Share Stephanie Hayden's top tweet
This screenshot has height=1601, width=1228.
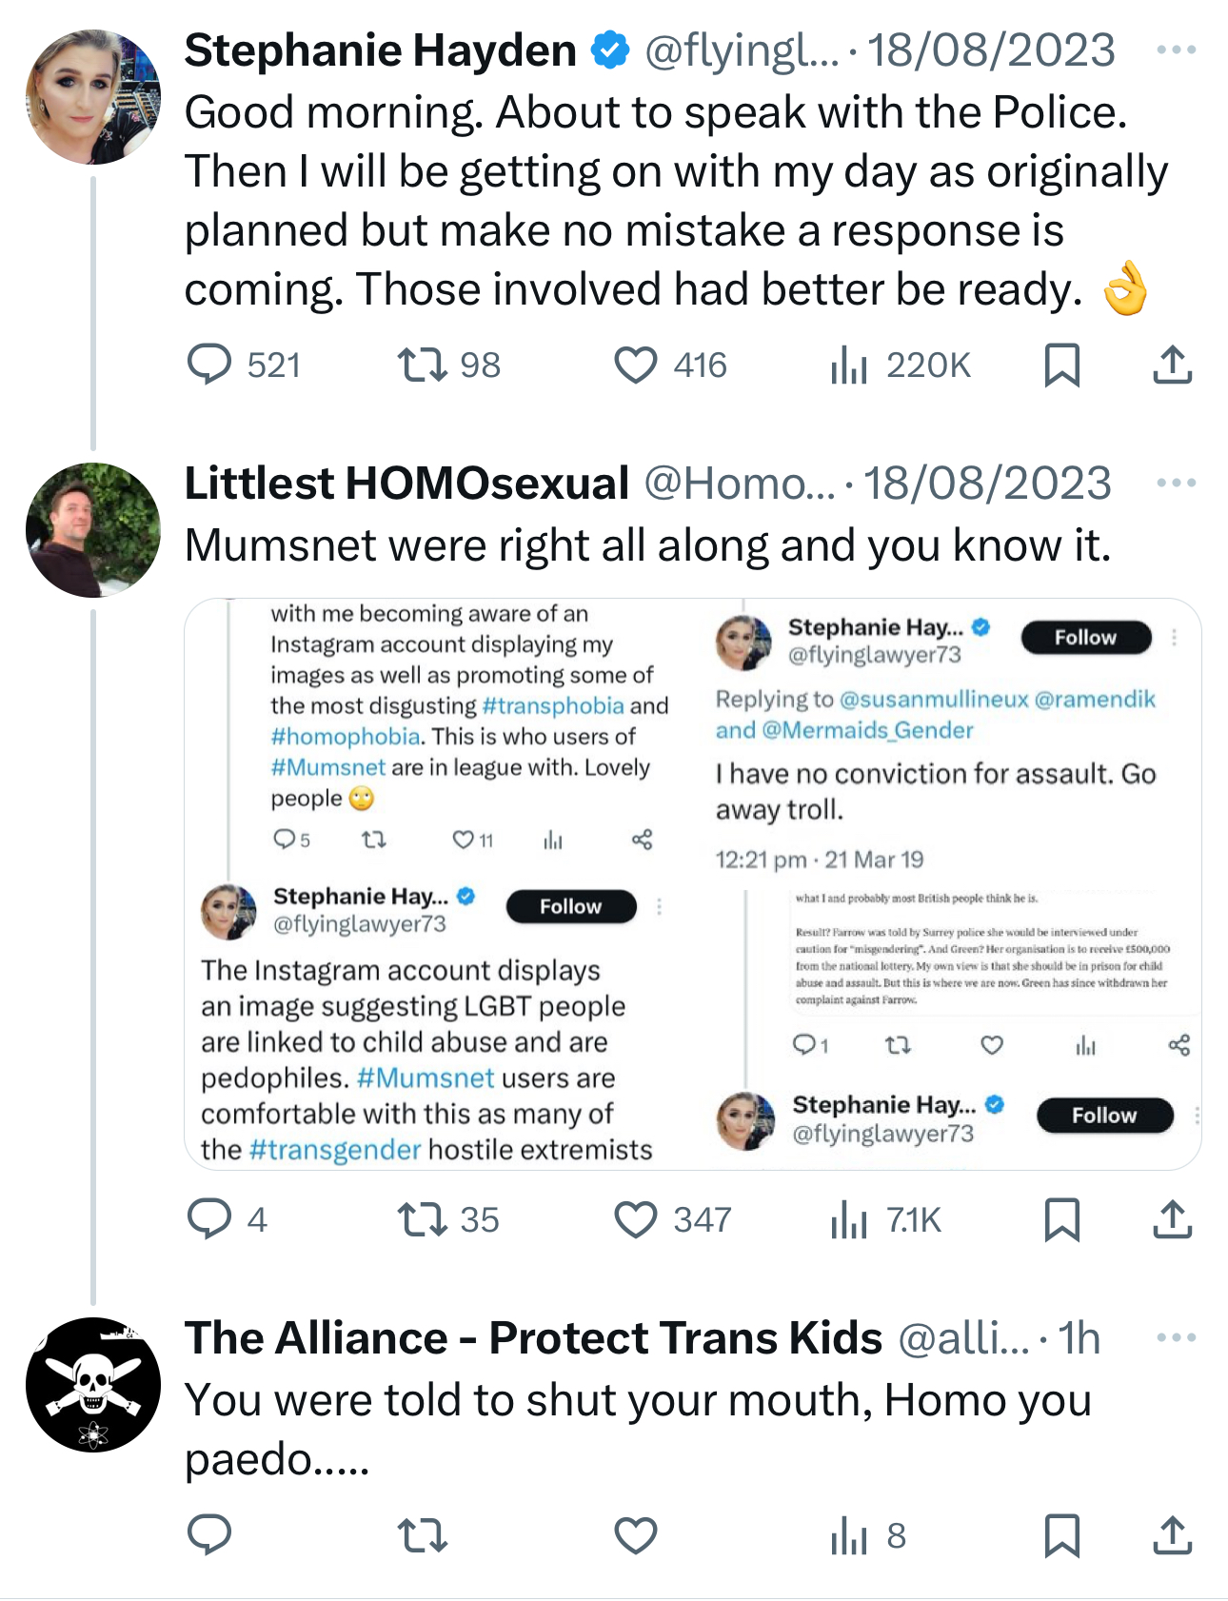(1172, 365)
